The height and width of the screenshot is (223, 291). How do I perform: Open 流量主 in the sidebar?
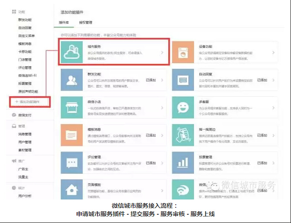coord(23,177)
